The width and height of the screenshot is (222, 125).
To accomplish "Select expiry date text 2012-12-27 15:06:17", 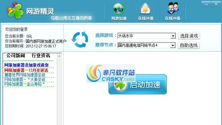I will 41,46.
